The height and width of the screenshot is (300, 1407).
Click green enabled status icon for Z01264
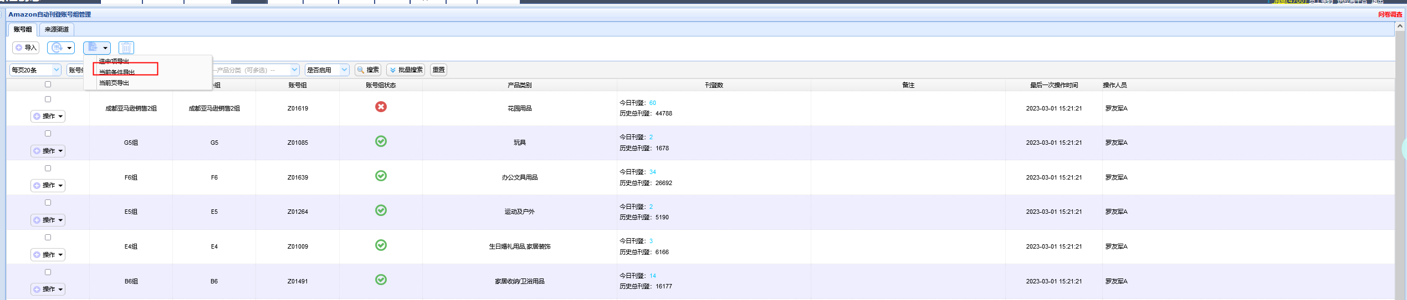tap(381, 210)
